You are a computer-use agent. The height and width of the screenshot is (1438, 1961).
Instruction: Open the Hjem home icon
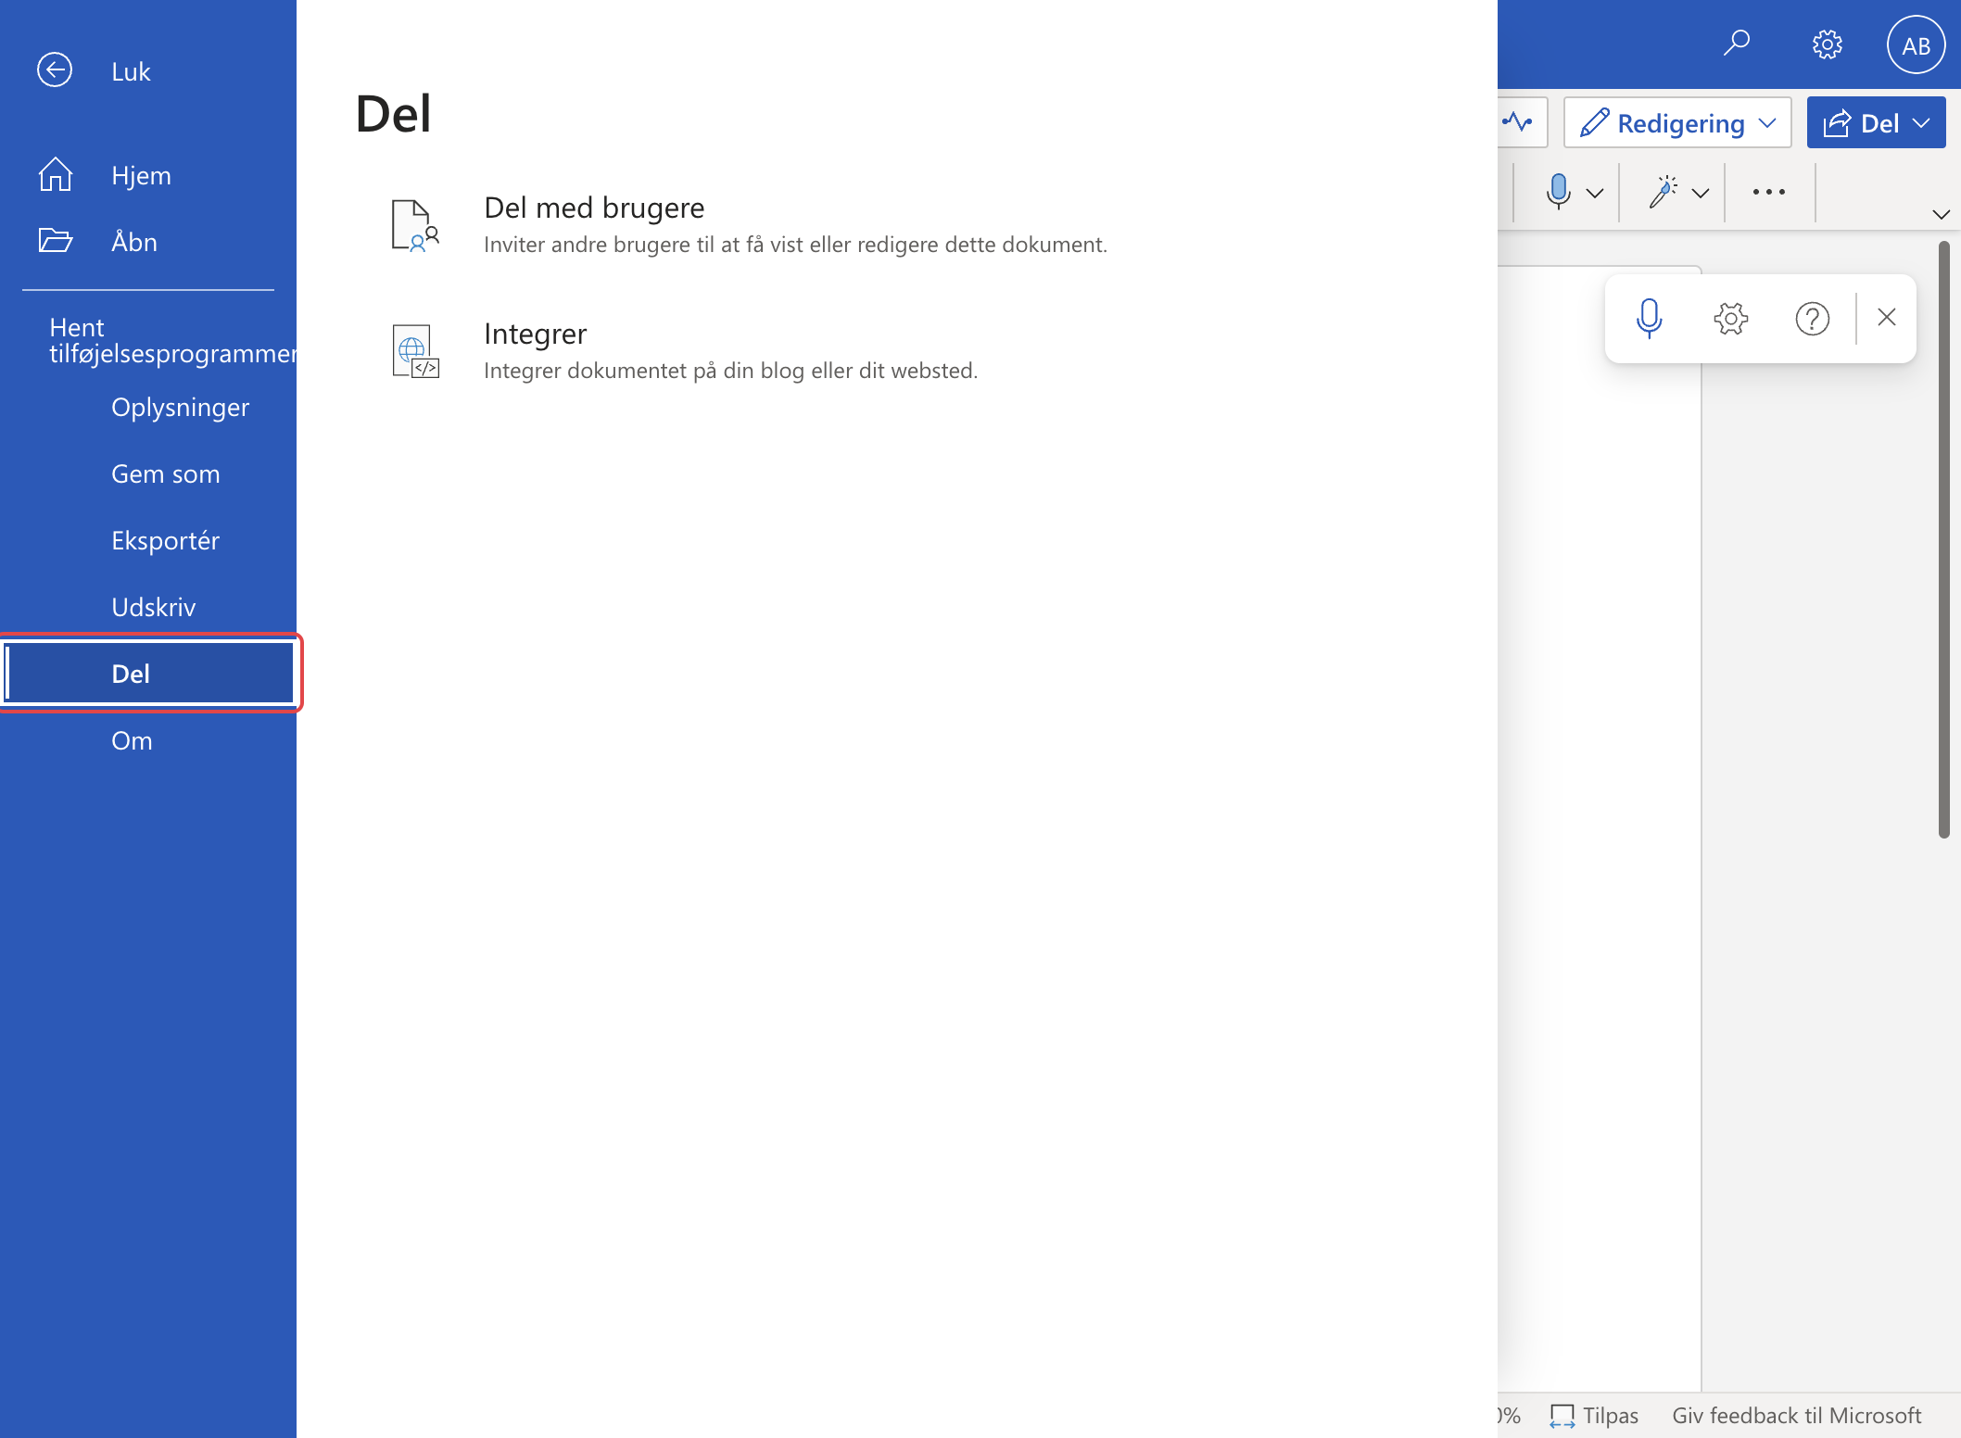point(56,174)
